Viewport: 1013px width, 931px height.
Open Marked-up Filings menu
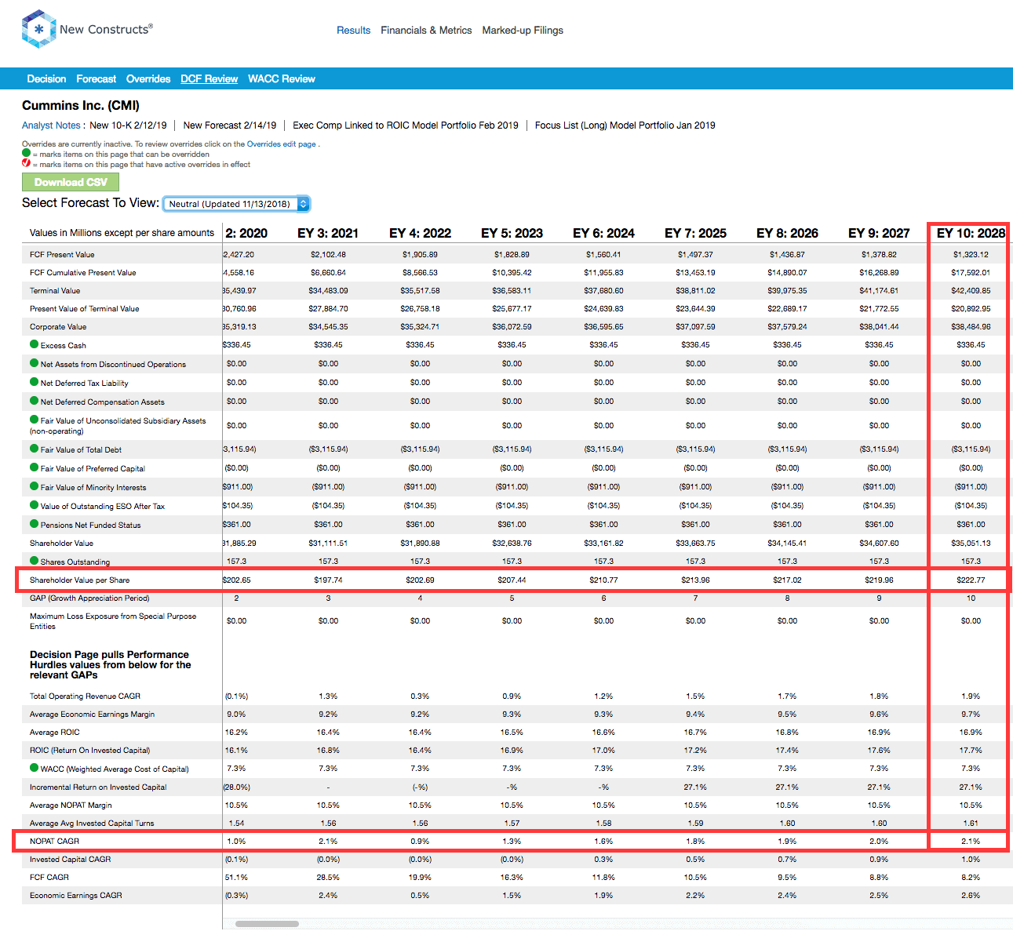click(523, 30)
